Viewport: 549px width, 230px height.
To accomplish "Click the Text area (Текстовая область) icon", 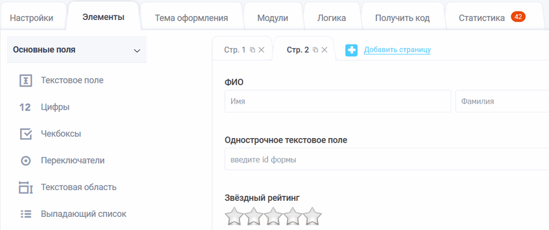I will 25,187.
